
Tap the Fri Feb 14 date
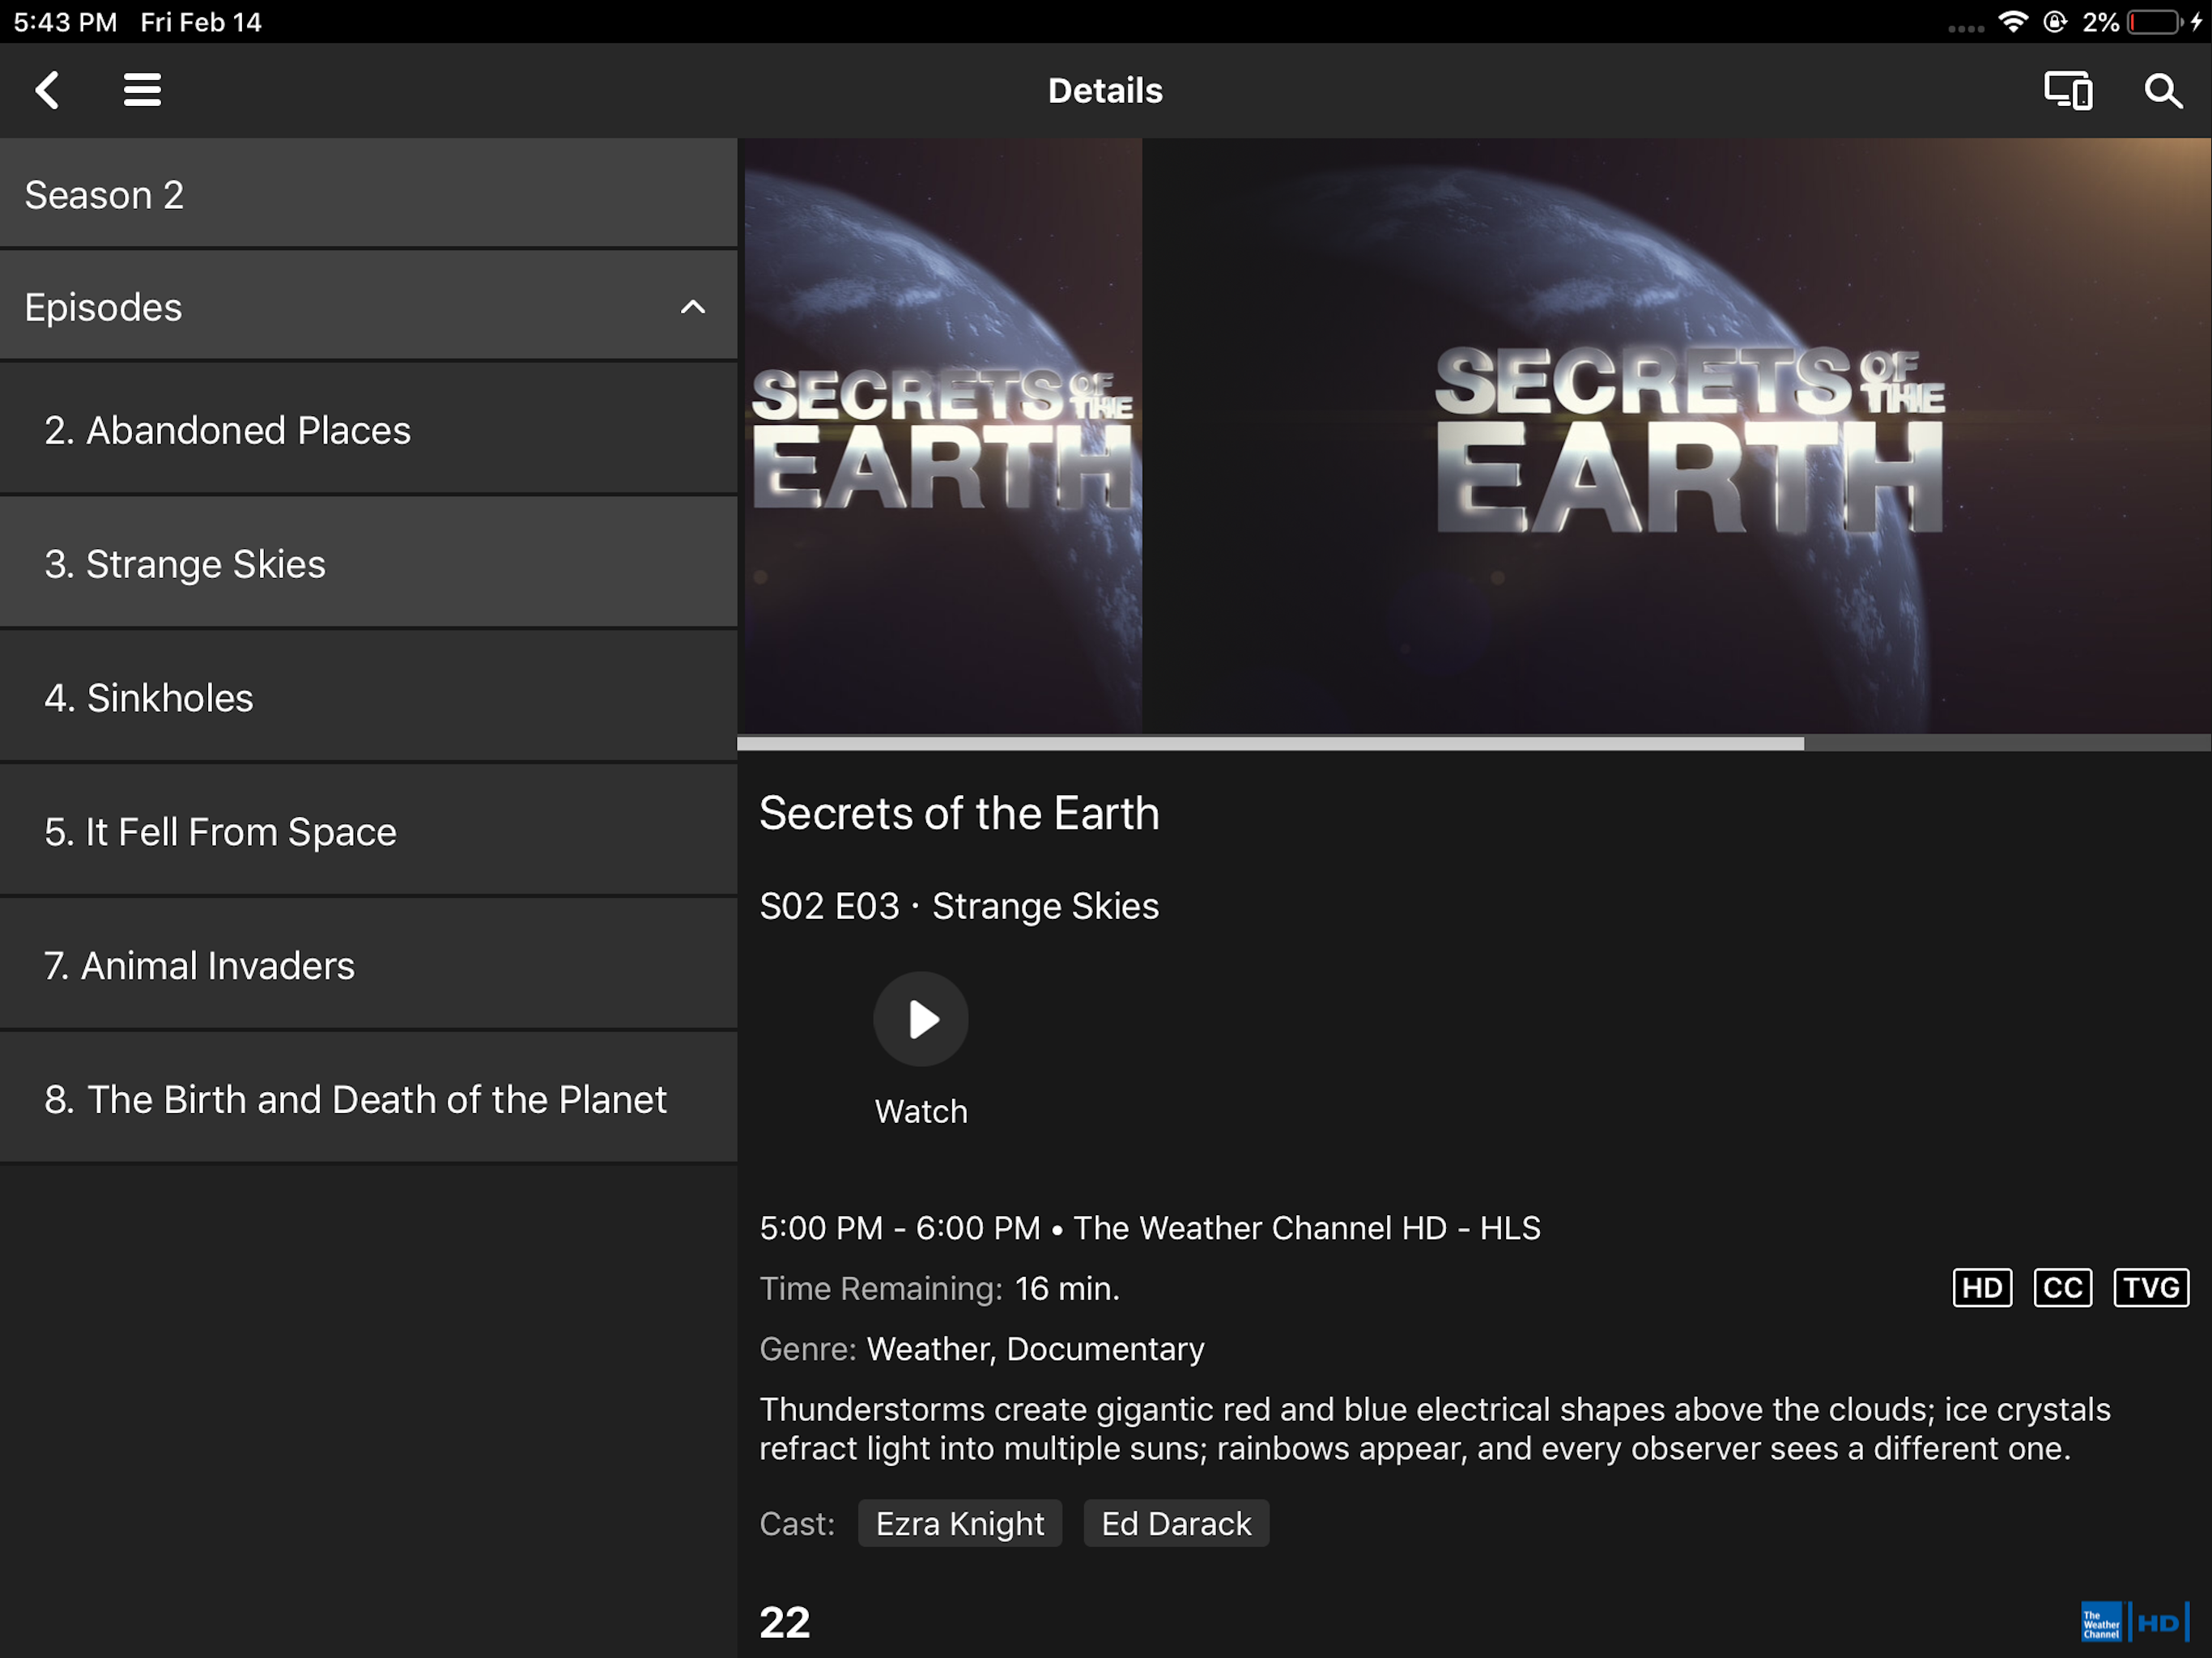tap(201, 22)
